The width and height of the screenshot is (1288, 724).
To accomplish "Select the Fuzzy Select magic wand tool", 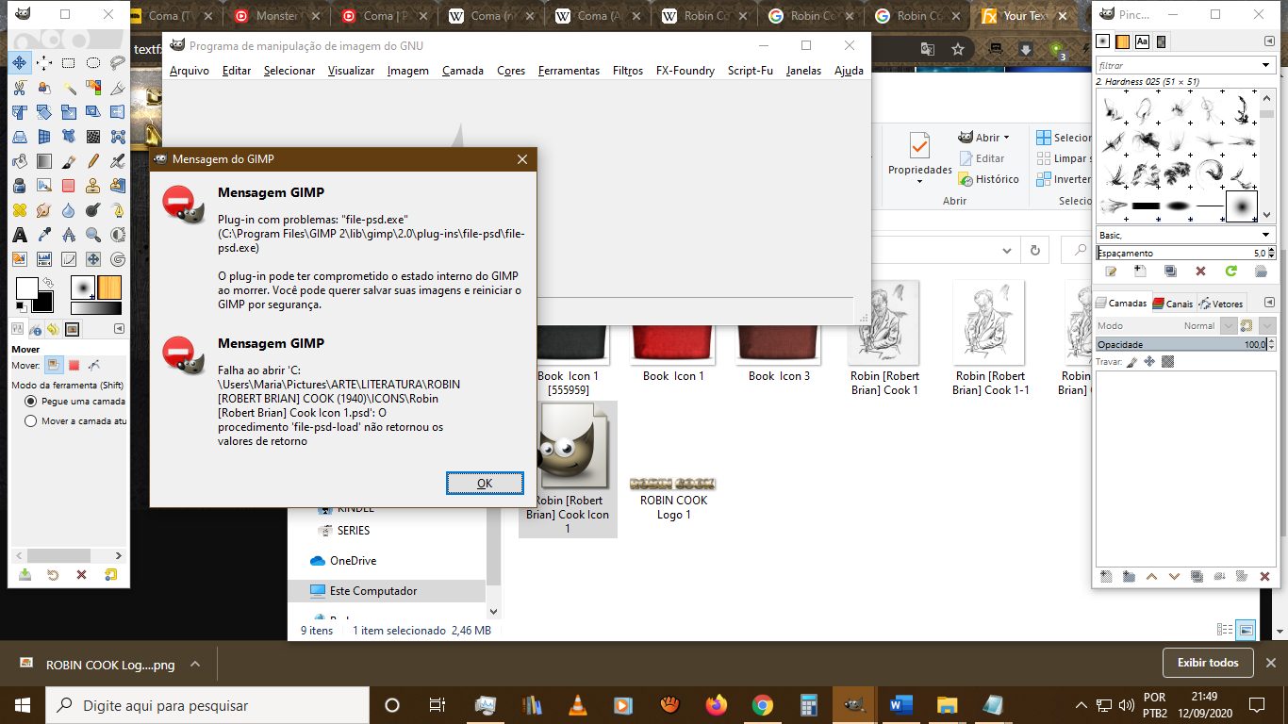I will click(69, 88).
